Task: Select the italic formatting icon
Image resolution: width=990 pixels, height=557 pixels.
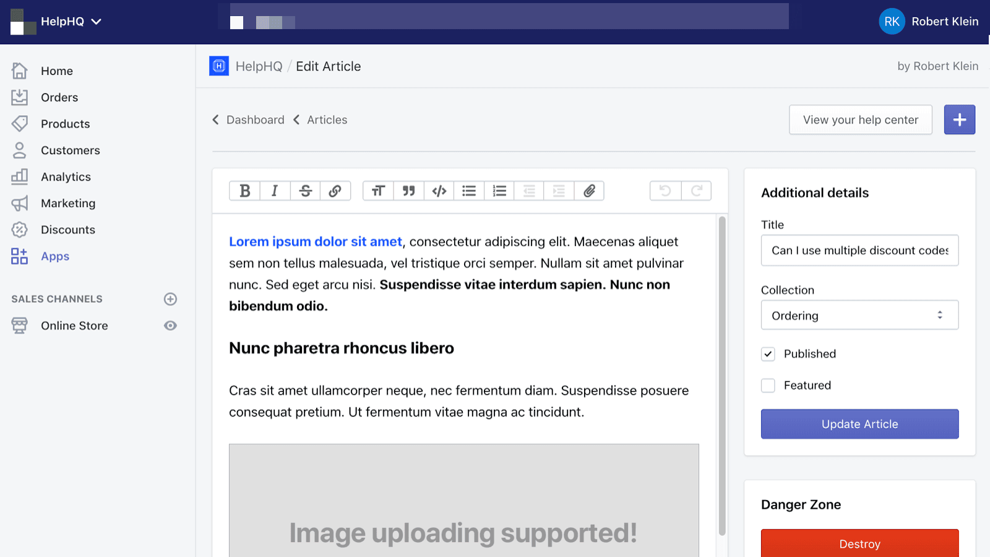Action: pyautogui.click(x=275, y=191)
